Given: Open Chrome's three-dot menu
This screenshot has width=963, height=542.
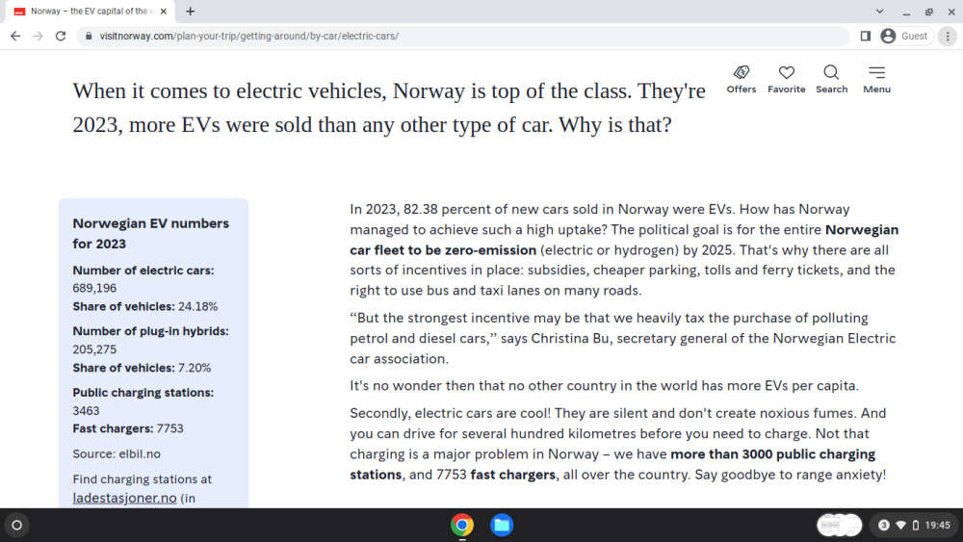Looking at the screenshot, I should coord(948,37).
